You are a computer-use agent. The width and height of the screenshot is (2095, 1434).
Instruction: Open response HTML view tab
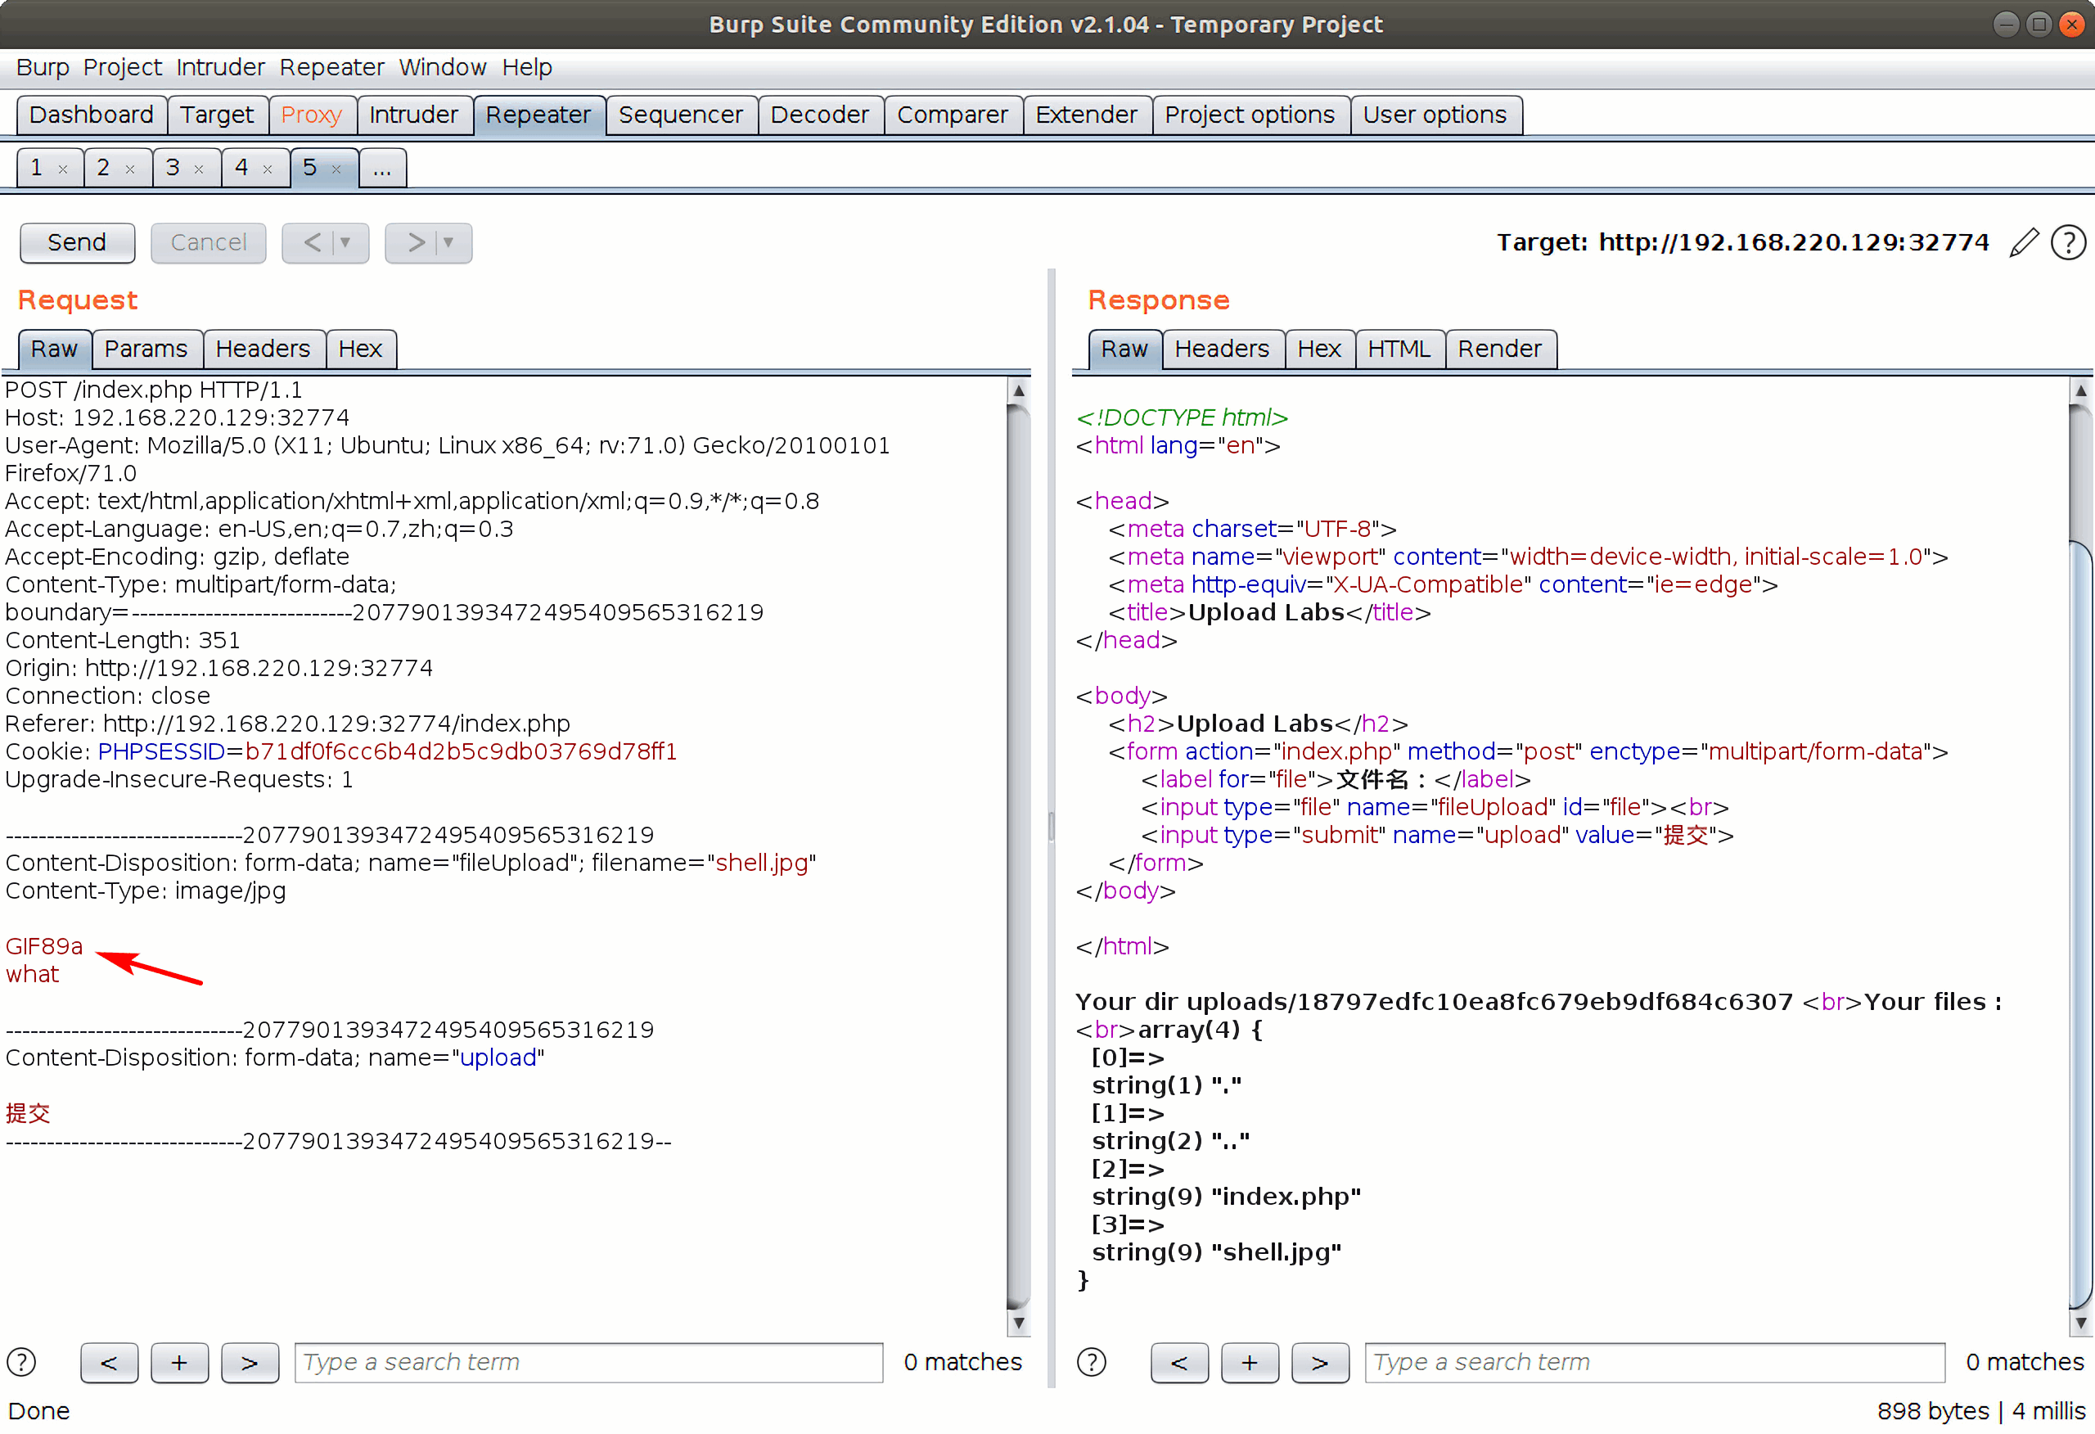(1399, 349)
